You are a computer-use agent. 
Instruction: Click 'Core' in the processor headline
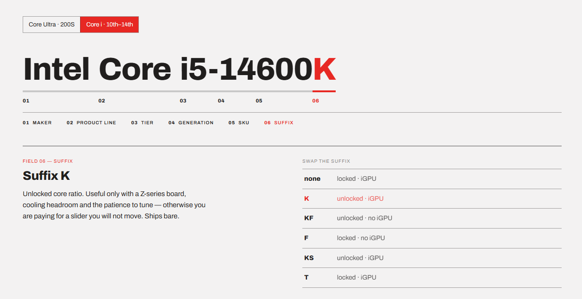(x=135, y=69)
